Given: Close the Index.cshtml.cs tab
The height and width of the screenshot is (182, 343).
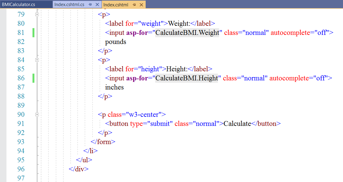Looking at the screenshot, I should (97, 5).
